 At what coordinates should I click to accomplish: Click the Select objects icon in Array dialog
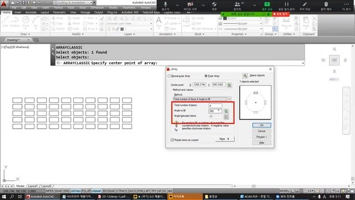pyautogui.click(x=245, y=76)
